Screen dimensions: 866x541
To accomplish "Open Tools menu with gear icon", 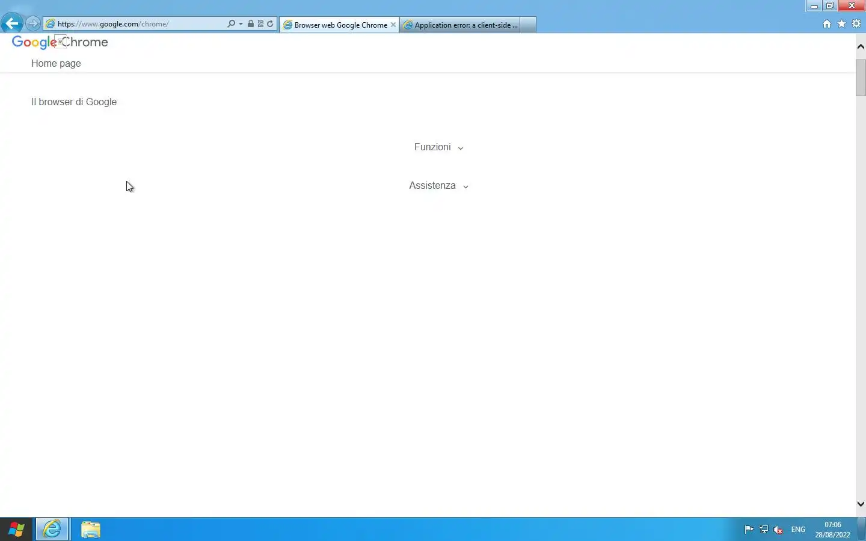I will point(856,24).
